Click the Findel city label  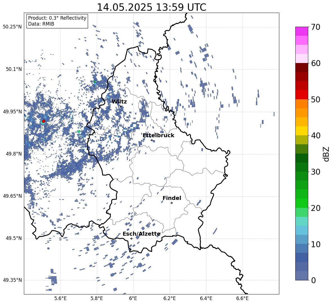click(172, 198)
